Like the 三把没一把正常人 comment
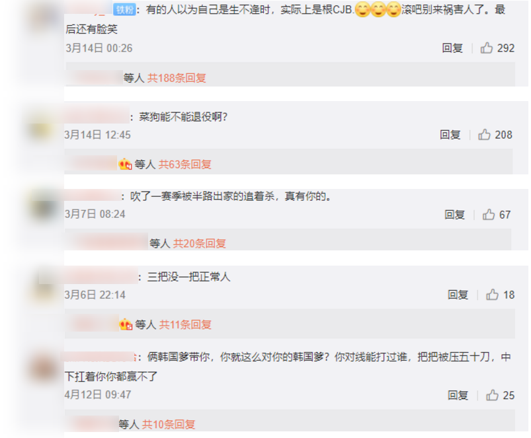The height and width of the screenshot is (438, 531). click(x=493, y=295)
